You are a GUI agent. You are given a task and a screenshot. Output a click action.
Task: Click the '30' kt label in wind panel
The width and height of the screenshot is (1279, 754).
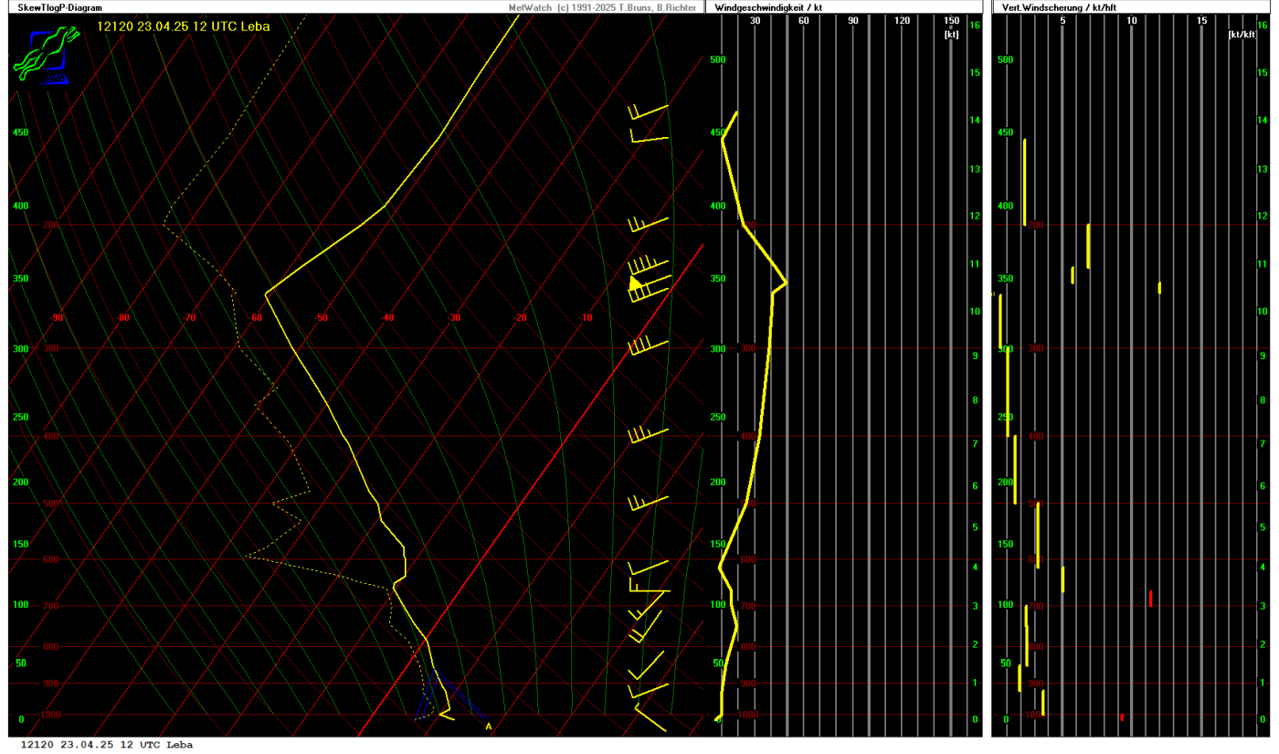(x=755, y=21)
